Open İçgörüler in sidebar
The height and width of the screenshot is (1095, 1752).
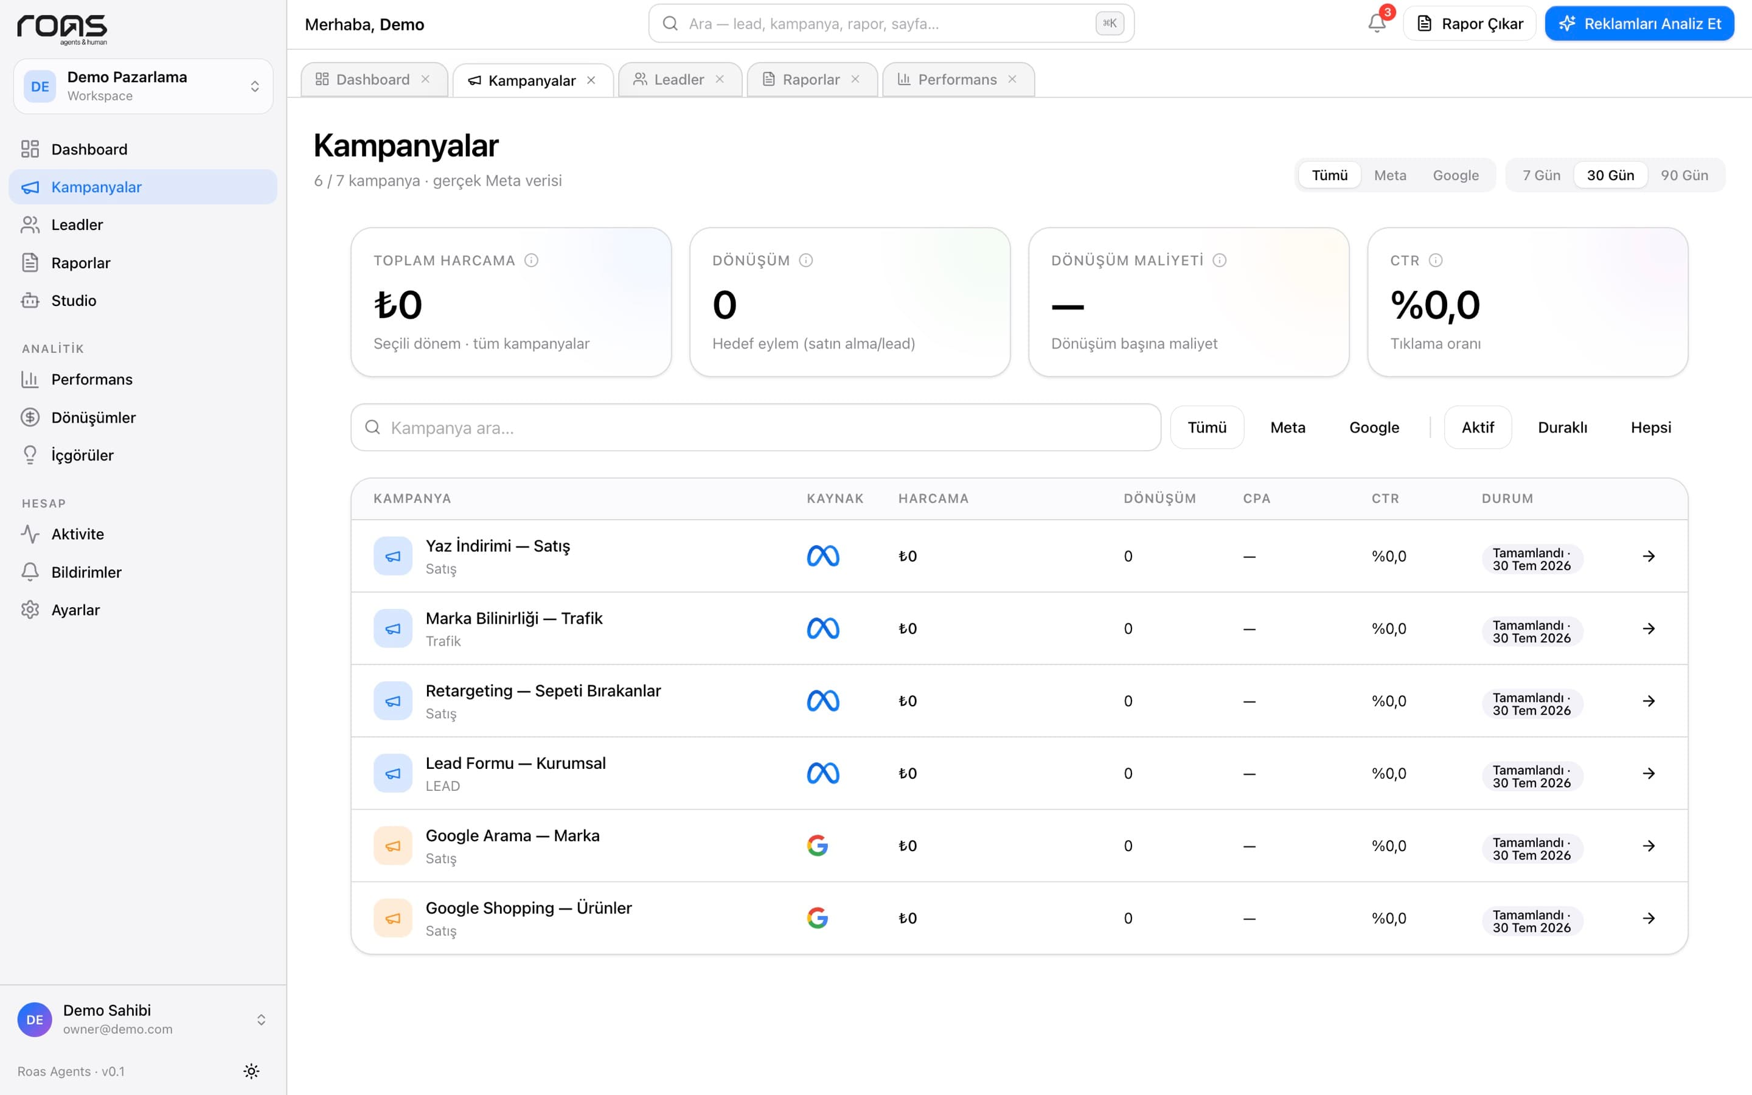coord(142,455)
